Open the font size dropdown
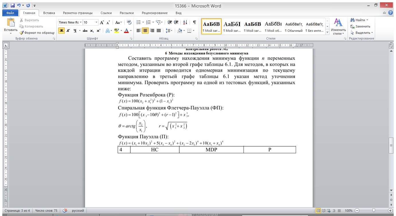This screenshot has height=216, width=396. 96,22
